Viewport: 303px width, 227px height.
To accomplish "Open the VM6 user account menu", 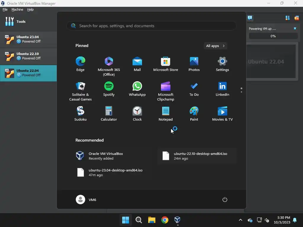I will click(86, 200).
